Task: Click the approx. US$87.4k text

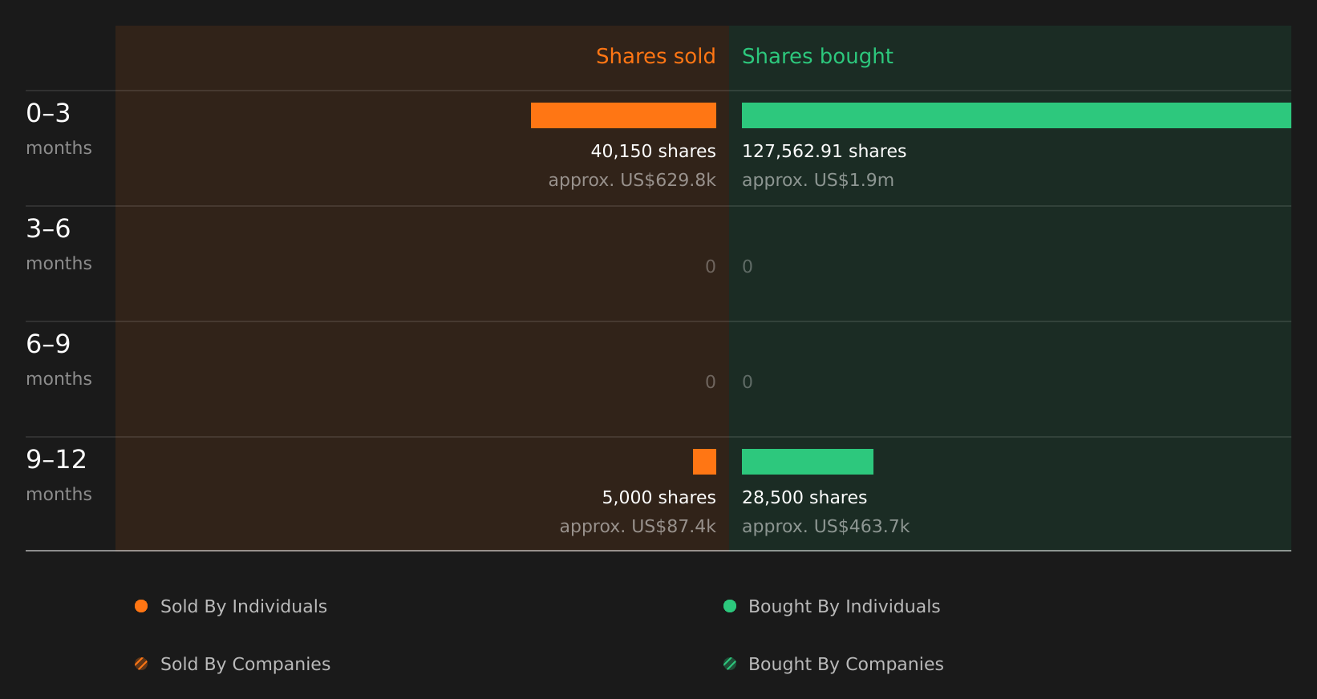Action: [638, 527]
